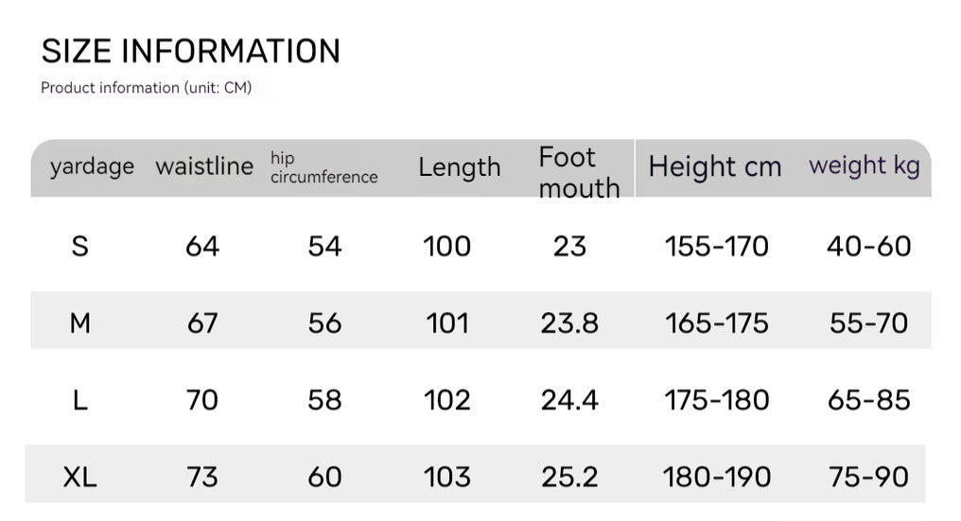Click the waistline column header
This screenshot has width=961, height=521.
(204, 167)
